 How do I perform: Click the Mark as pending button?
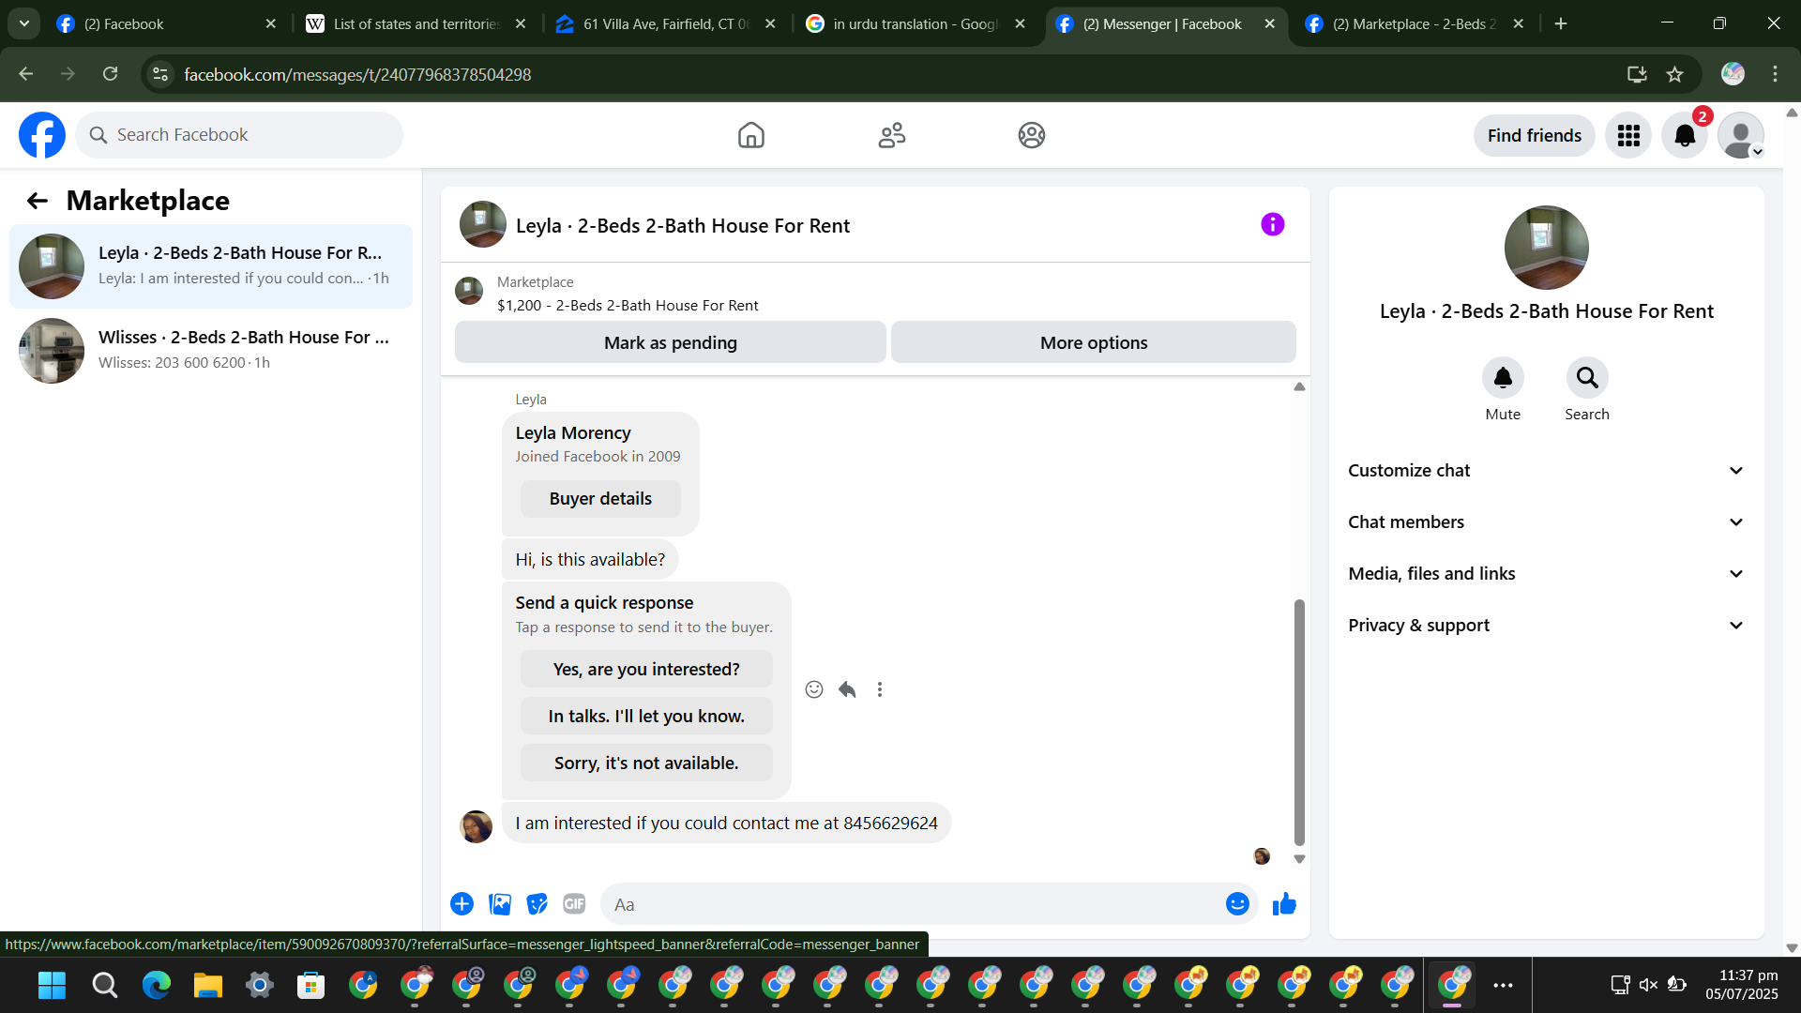pos(670,342)
